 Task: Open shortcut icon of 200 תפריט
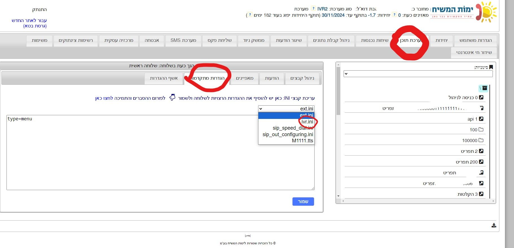481,162
